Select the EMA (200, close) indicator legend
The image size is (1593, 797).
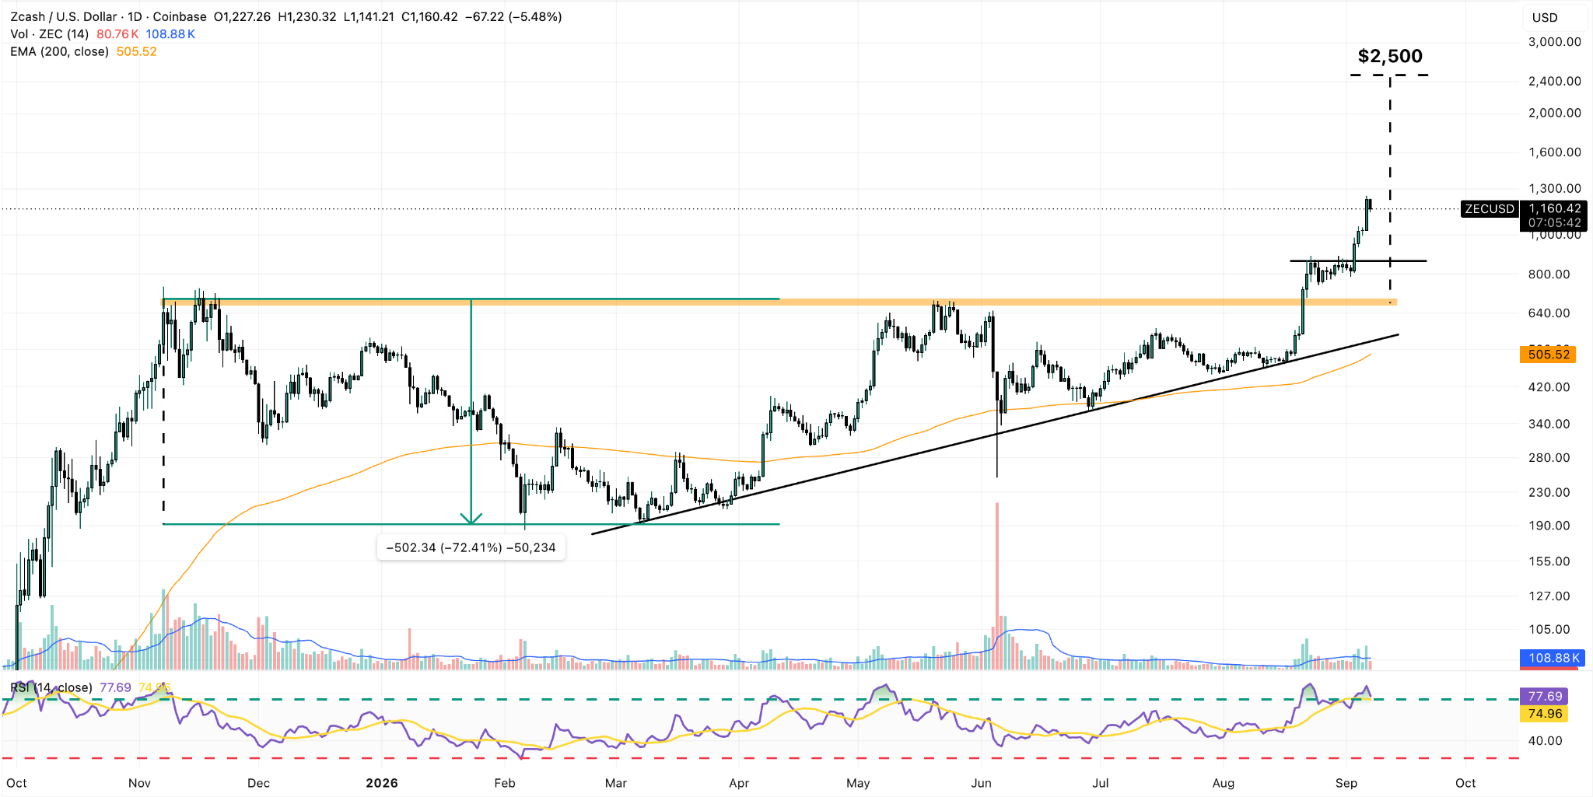coord(59,51)
